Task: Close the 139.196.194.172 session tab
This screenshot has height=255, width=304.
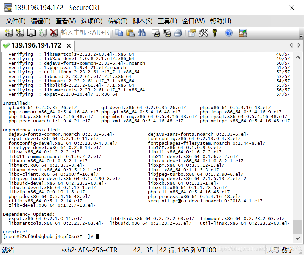Action: click(x=69, y=46)
